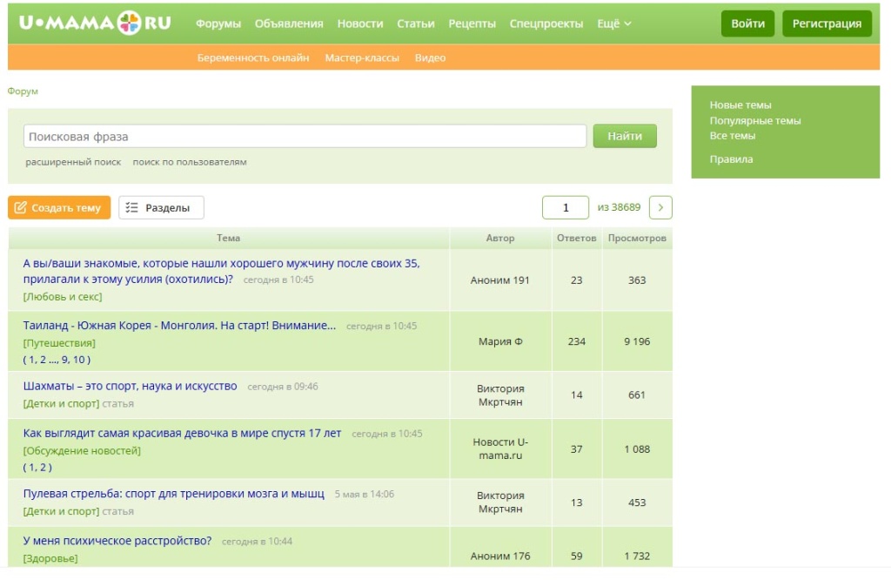Open the Новости menu item
The height and width of the screenshot is (580, 891).
click(359, 24)
